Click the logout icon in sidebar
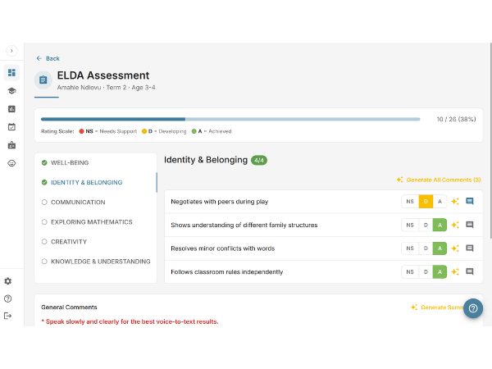The image size is (492, 369). pos(8,316)
